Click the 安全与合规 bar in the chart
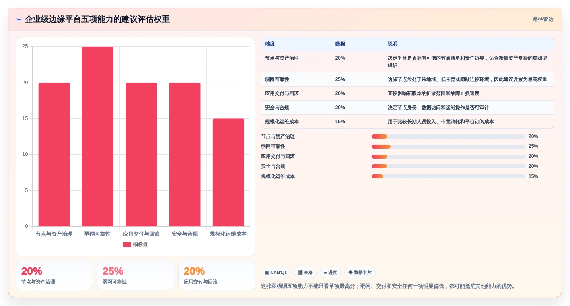 (x=185, y=155)
